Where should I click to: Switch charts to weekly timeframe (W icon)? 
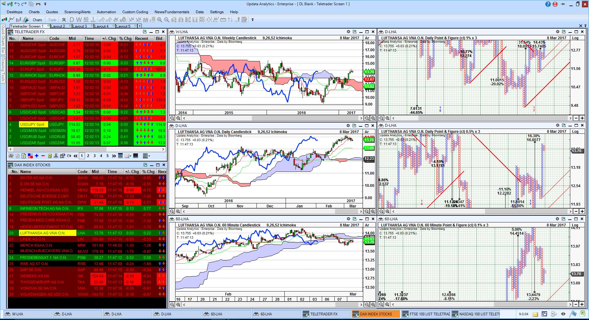[79, 20]
